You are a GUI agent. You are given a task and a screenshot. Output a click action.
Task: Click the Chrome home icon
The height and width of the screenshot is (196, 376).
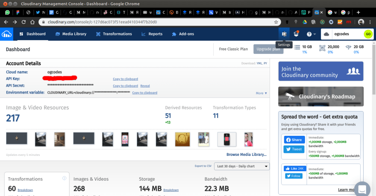coord(32,22)
